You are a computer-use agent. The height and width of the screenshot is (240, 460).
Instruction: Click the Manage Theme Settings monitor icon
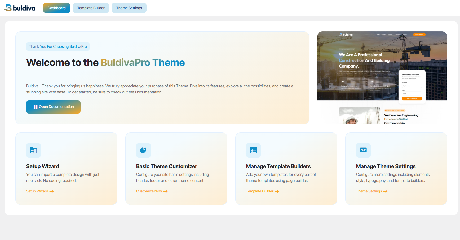pos(363,150)
